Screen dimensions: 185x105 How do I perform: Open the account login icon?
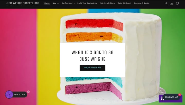coord(172,3)
